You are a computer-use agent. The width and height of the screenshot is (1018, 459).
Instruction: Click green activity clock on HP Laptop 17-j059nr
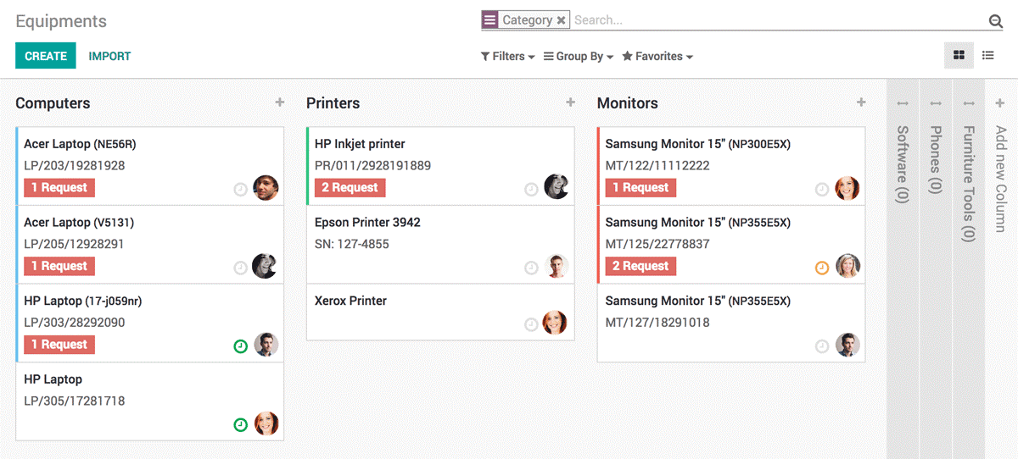(240, 346)
